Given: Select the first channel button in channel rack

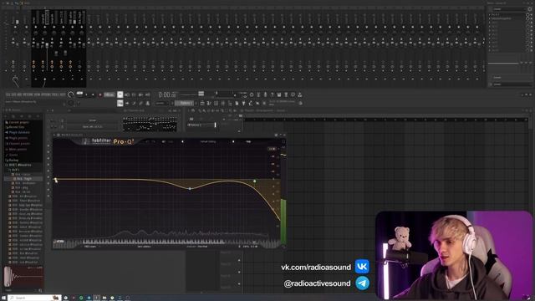Looking at the screenshot, I should point(93,120).
